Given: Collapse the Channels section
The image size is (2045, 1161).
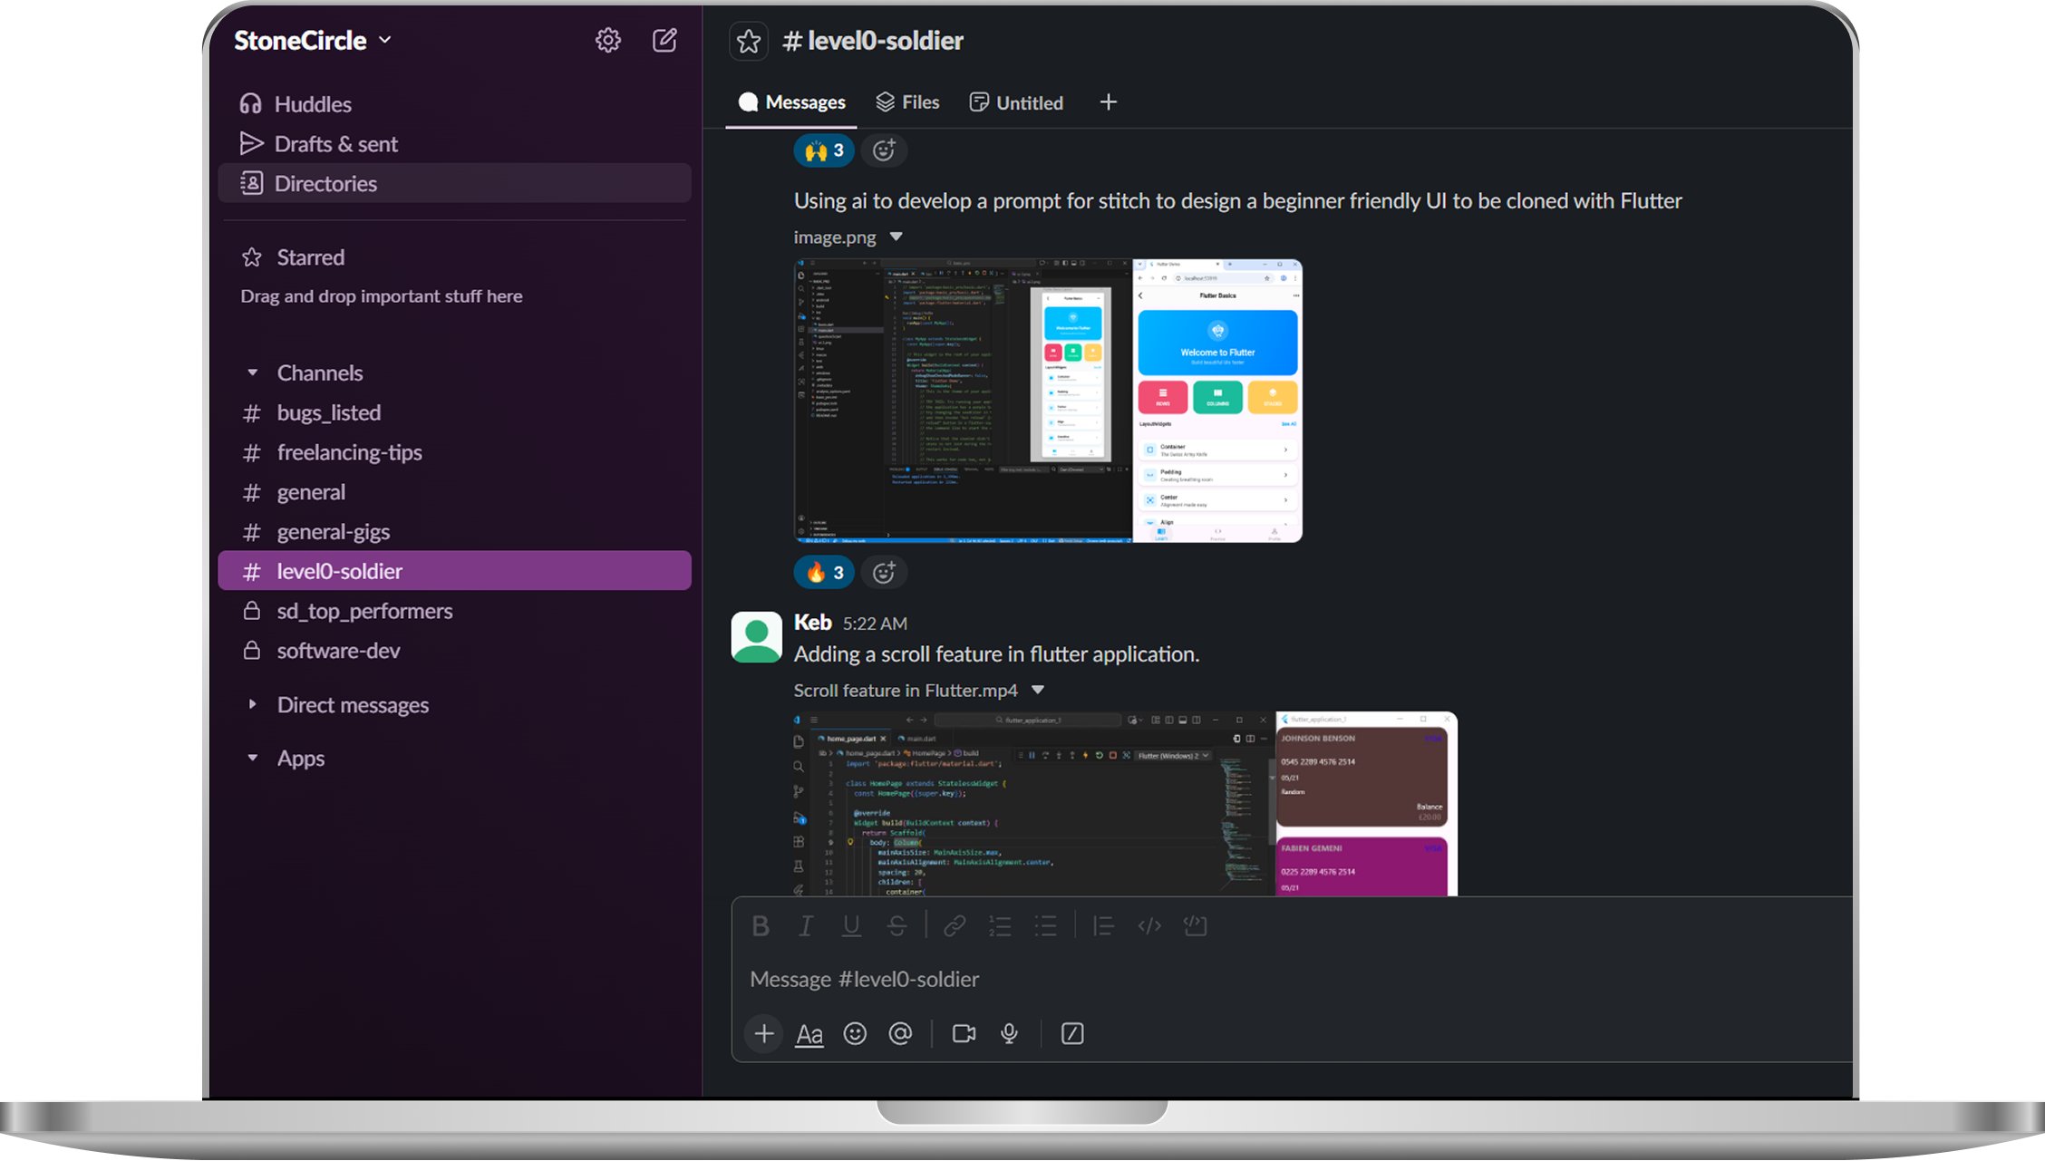Looking at the screenshot, I should [252, 372].
